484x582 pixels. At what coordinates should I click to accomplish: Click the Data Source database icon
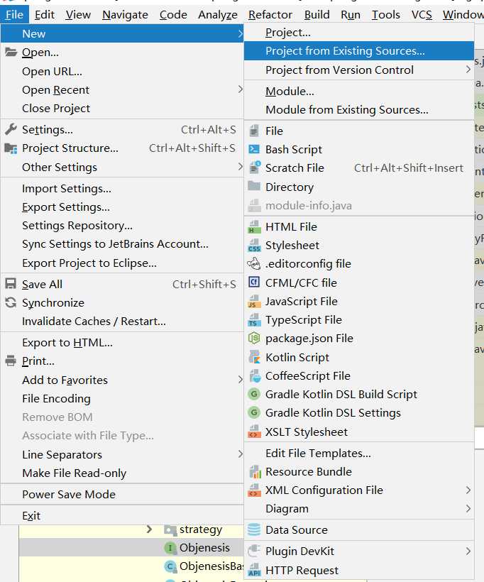[254, 529]
